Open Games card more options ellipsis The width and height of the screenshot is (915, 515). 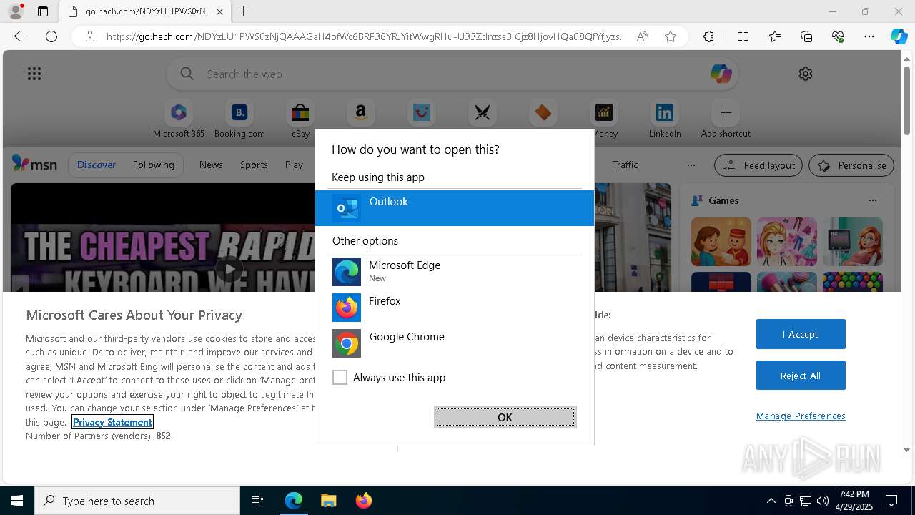(x=872, y=200)
